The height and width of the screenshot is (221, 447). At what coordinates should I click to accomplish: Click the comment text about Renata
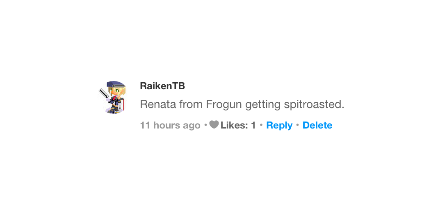coord(242,104)
